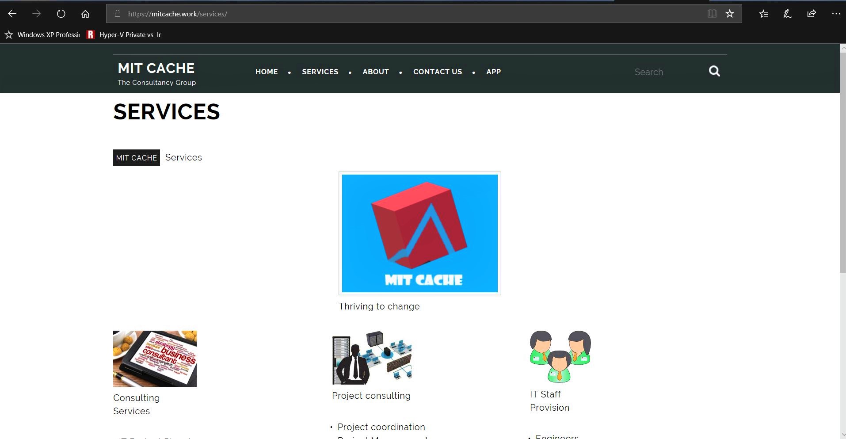Click the Thriving to change caption

pos(379,306)
